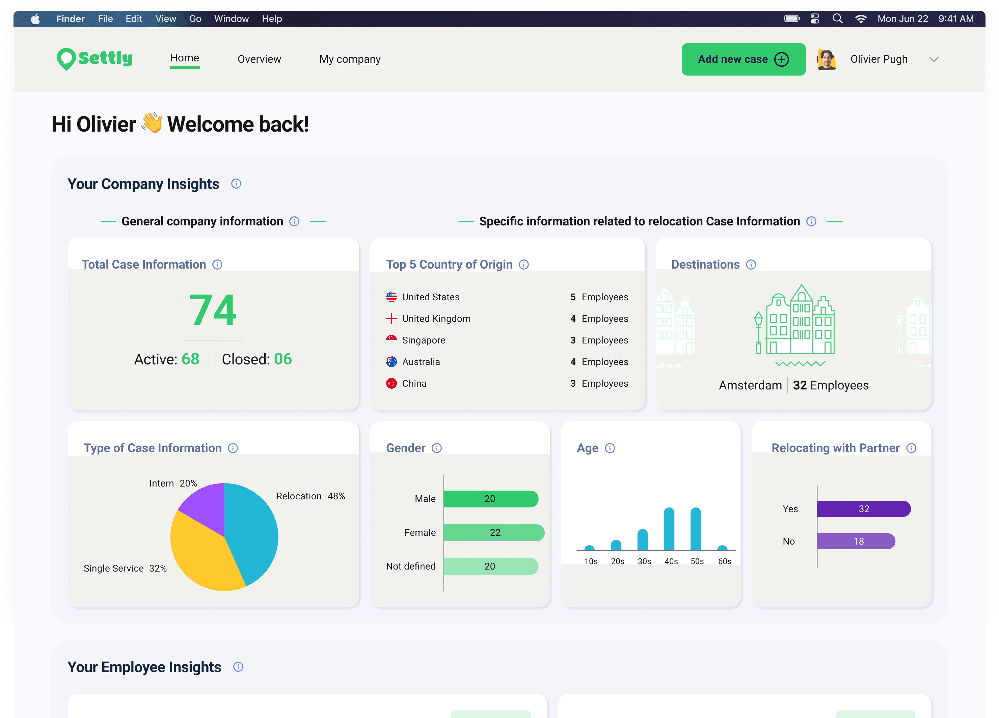Image resolution: width=999 pixels, height=718 pixels.
Task: Expand the Olivier Pugh account dropdown
Action: coord(934,59)
